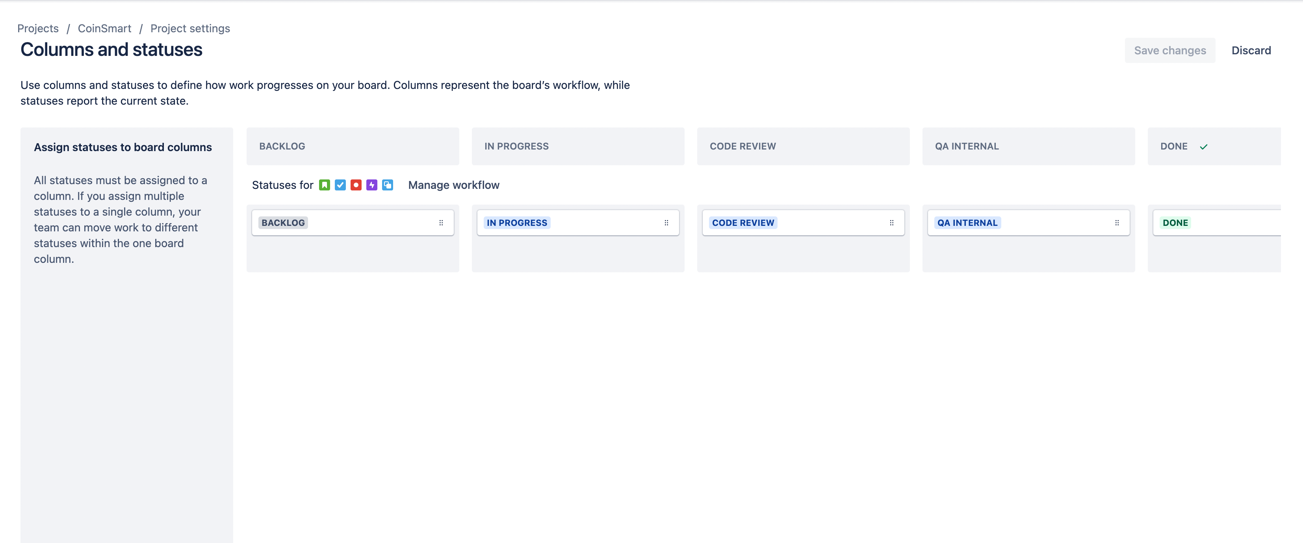This screenshot has height=543, width=1303.
Task: Click the green checkmark on the DONE column
Action: point(1203,146)
